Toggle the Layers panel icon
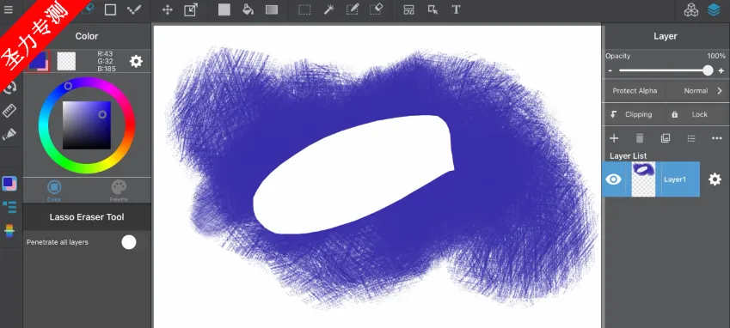730x328 pixels. click(714, 9)
